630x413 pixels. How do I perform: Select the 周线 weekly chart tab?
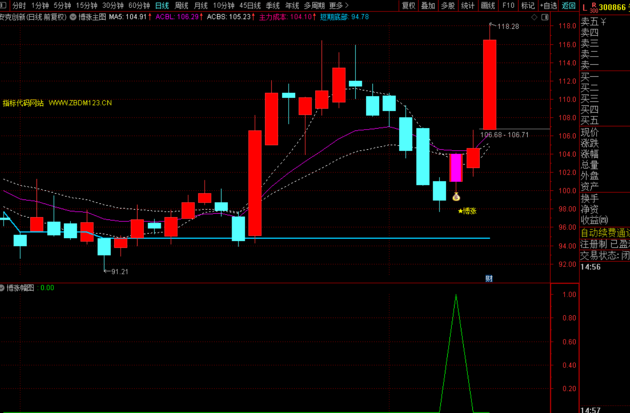(181, 5)
